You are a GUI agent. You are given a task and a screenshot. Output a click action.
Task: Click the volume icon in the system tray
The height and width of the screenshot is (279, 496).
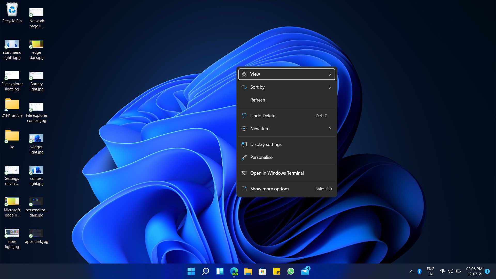(x=451, y=271)
